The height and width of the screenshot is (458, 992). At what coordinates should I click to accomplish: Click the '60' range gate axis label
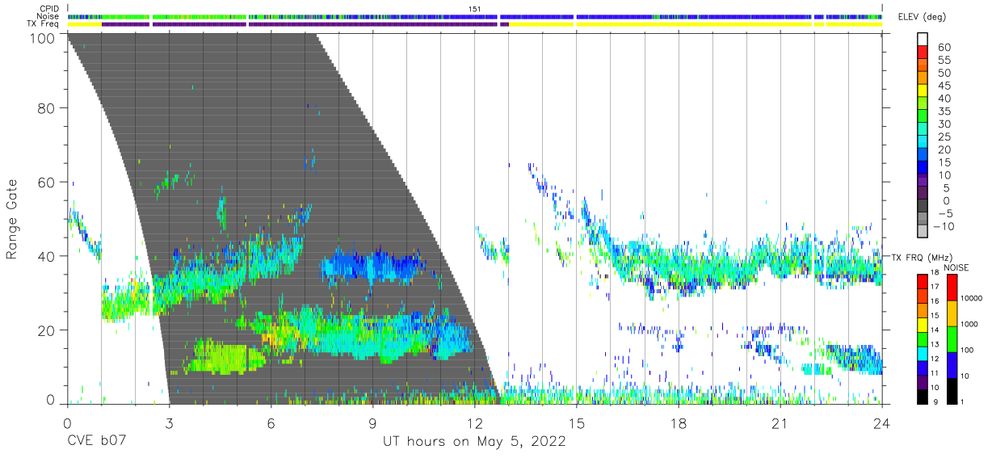48,182
